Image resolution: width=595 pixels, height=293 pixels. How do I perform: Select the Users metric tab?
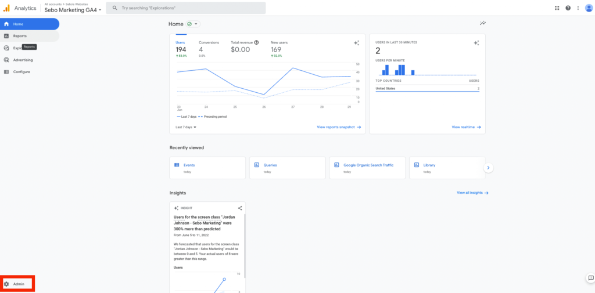coord(181,50)
